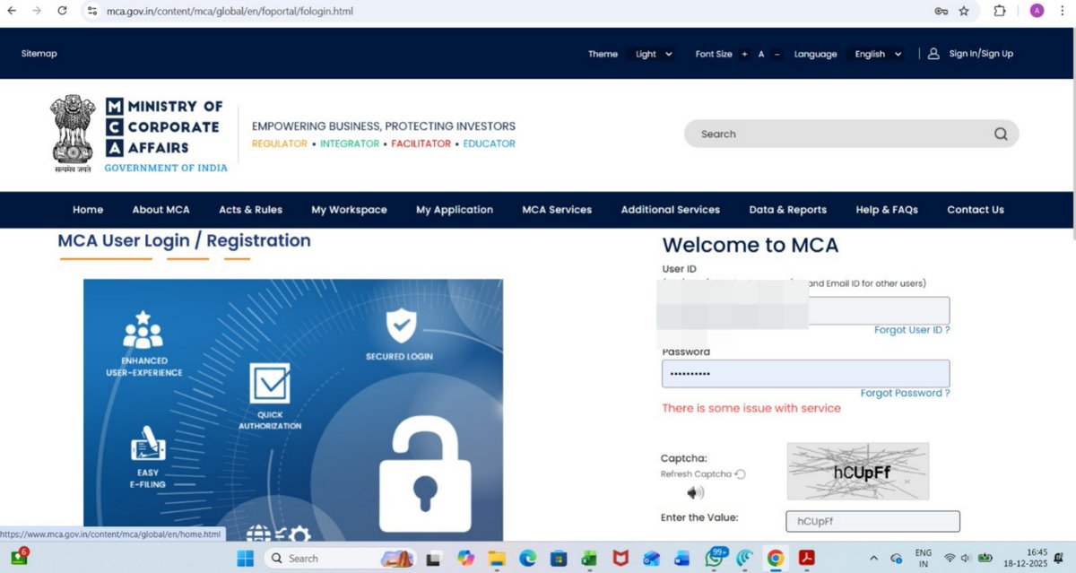This screenshot has width=1076, height=573.
Task: Open the Copilot taskbar icon
Action: click(x=464, y=558)
